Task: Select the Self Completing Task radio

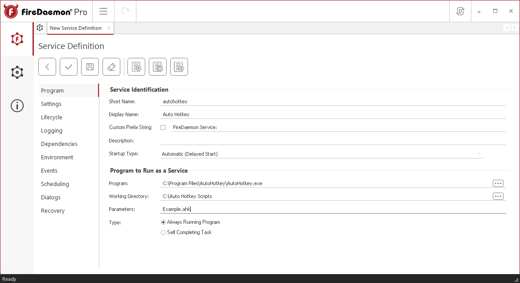Action: tap(163, 233)
